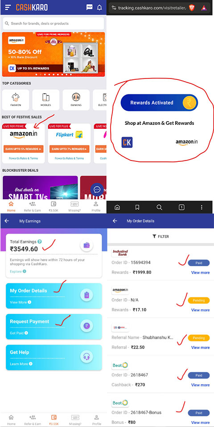Tap the notification bell icon

[100, 7]
